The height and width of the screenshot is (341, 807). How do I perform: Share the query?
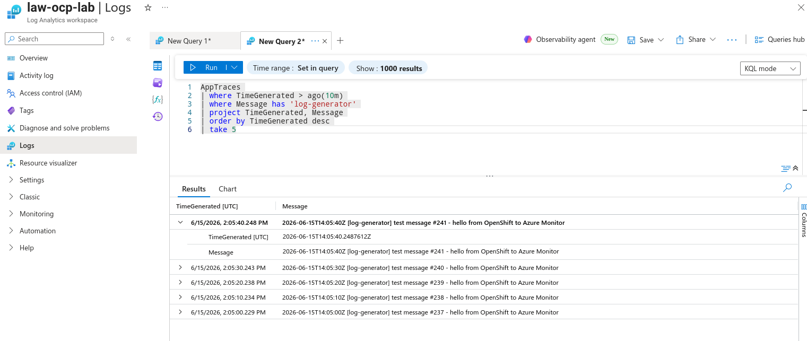point(691,40)
